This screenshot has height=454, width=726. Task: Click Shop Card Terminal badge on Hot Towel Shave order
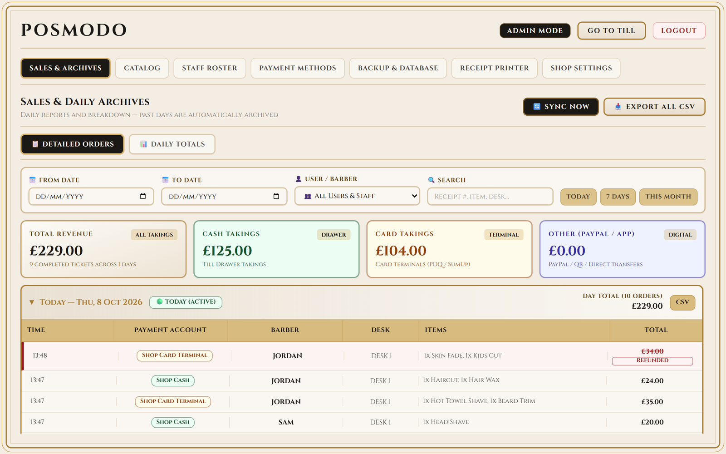coord(173,401)
